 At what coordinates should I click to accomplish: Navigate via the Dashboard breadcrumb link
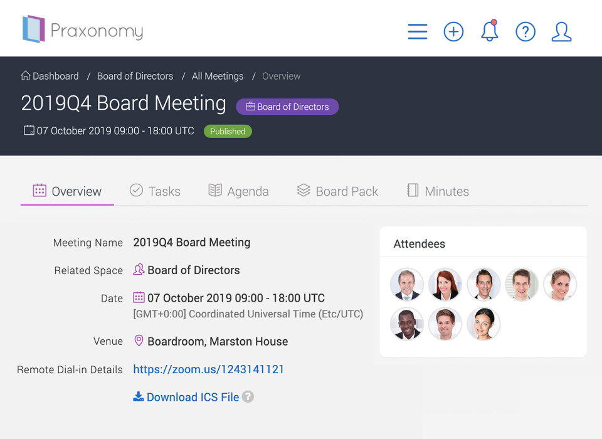pyautogui.click(x=55, y=75)
